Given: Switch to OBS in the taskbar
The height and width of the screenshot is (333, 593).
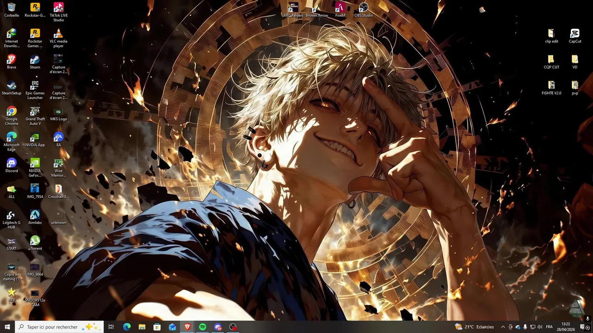Looking at the screenshot, I should tap(233, 327).
